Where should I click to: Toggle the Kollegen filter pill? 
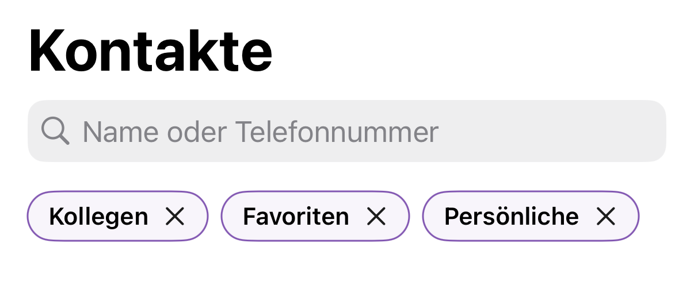98,217
